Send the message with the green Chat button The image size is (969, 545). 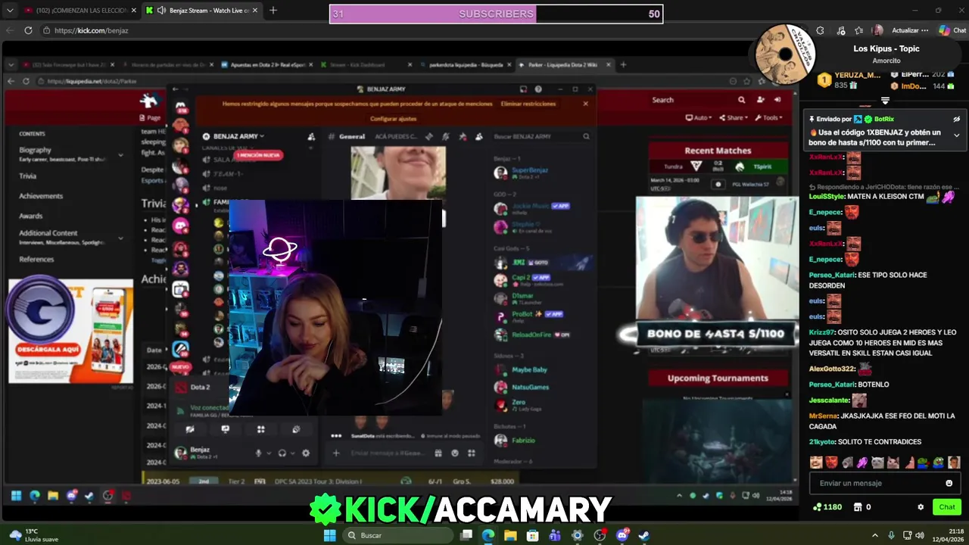coord(947,507)
